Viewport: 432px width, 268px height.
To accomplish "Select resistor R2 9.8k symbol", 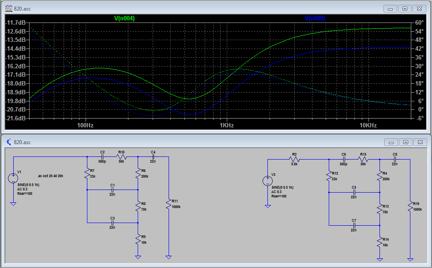I will 294,160.
